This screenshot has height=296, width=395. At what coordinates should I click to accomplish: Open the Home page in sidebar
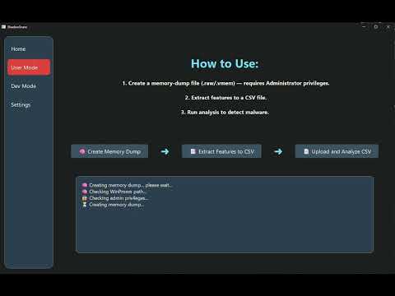[18, 49]
